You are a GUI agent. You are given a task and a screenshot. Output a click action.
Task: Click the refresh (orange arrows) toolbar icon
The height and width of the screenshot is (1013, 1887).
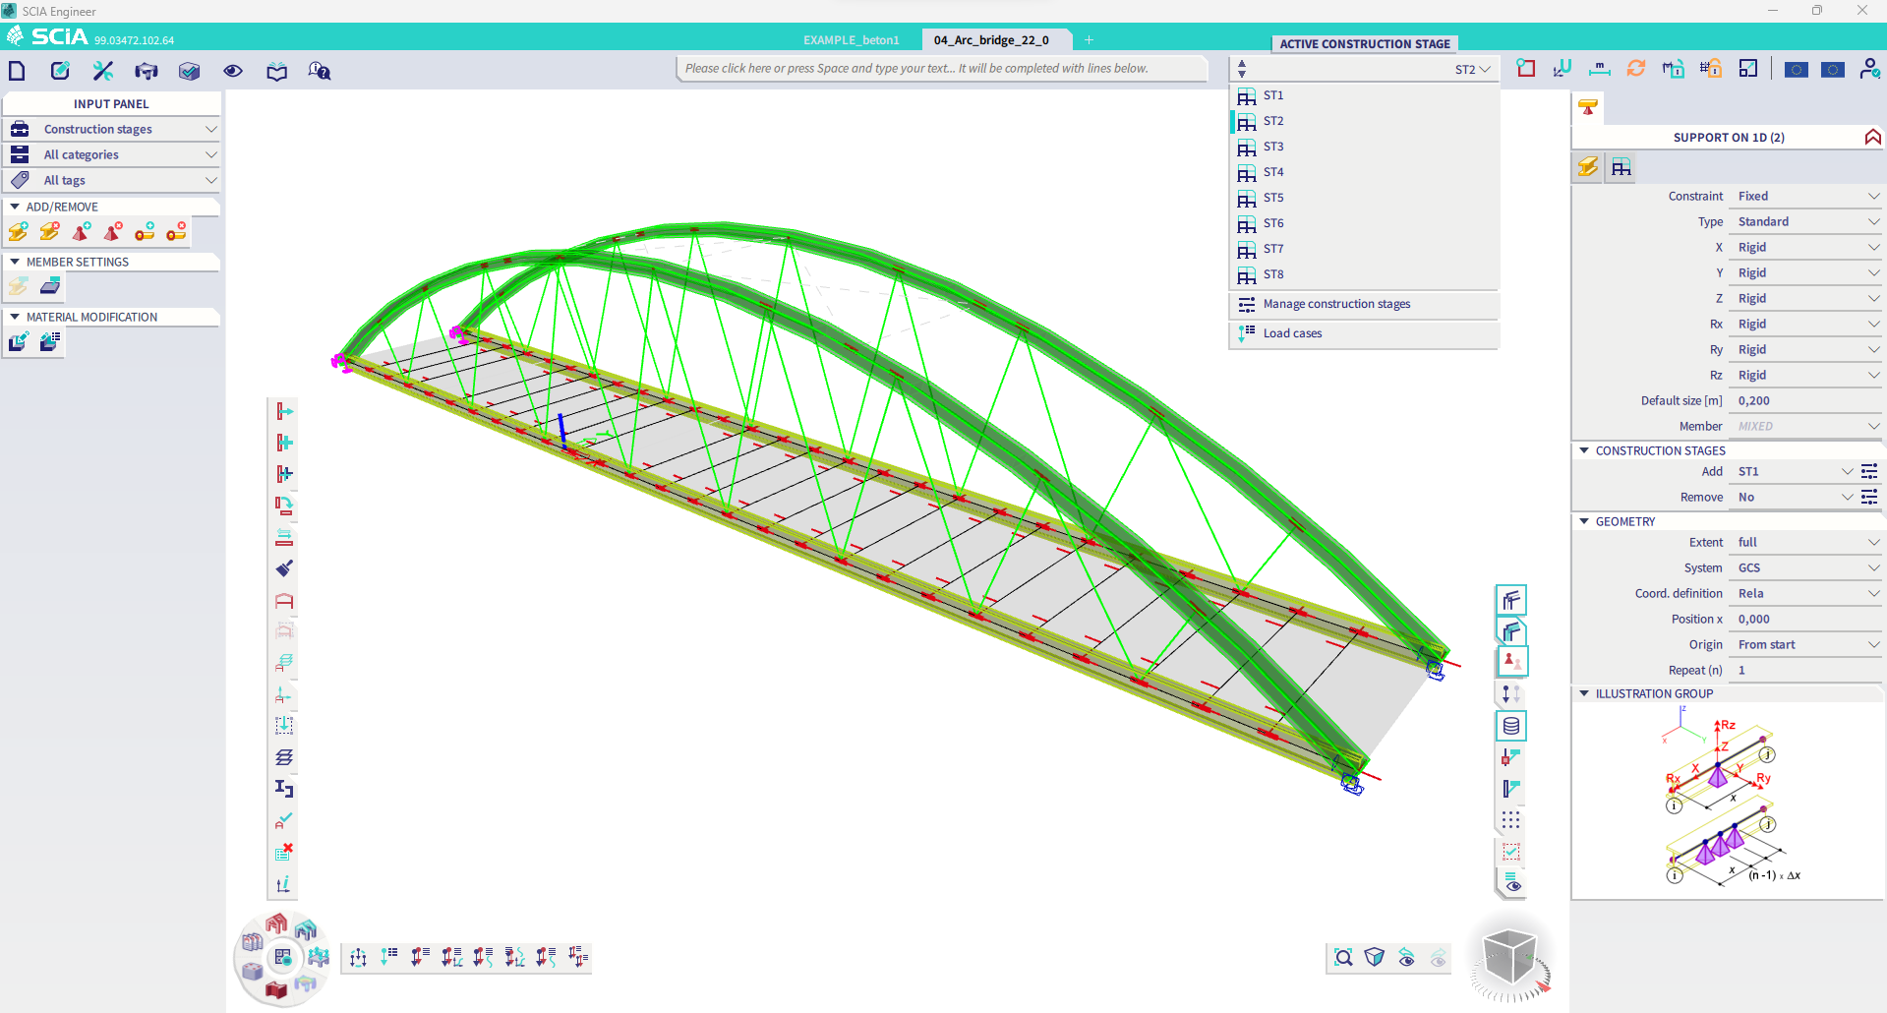coord(1635,69)
